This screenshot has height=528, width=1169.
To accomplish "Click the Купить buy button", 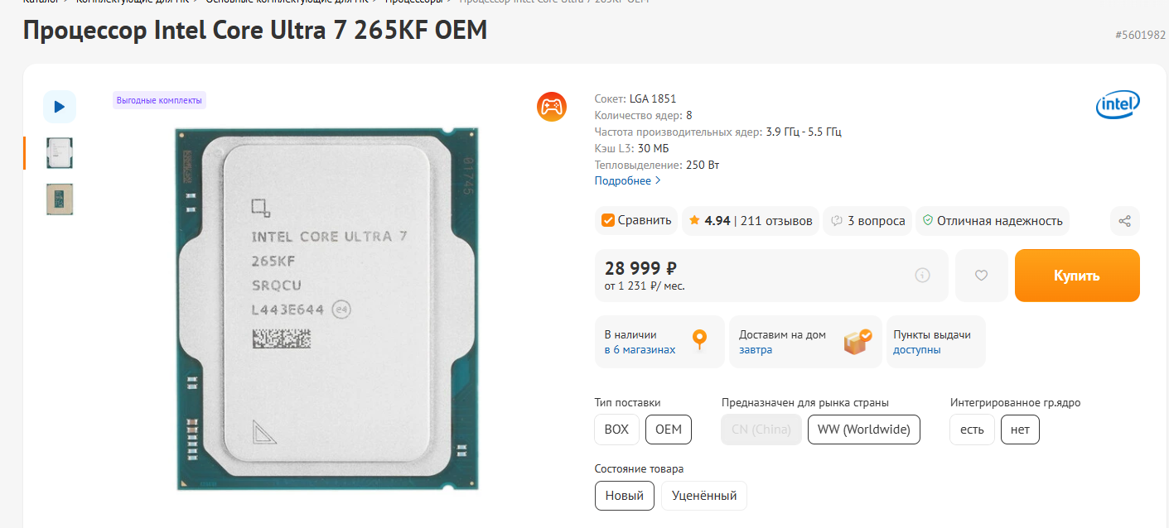I will point(1077,276).
